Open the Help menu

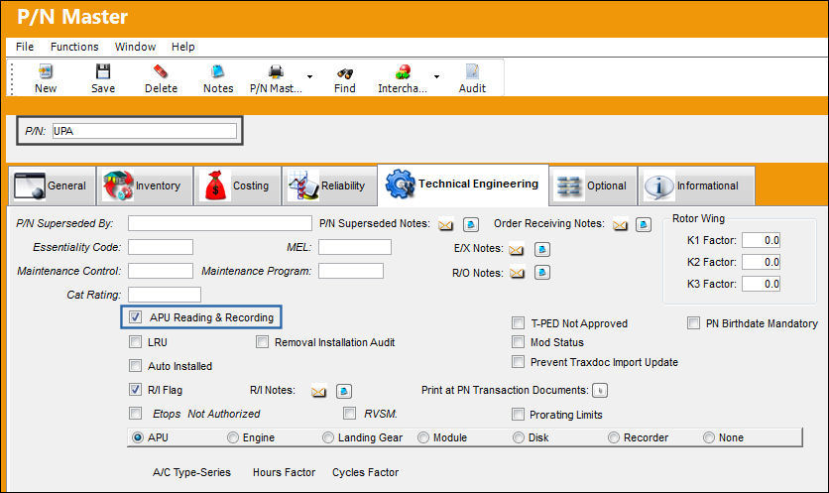coord(182,47)
